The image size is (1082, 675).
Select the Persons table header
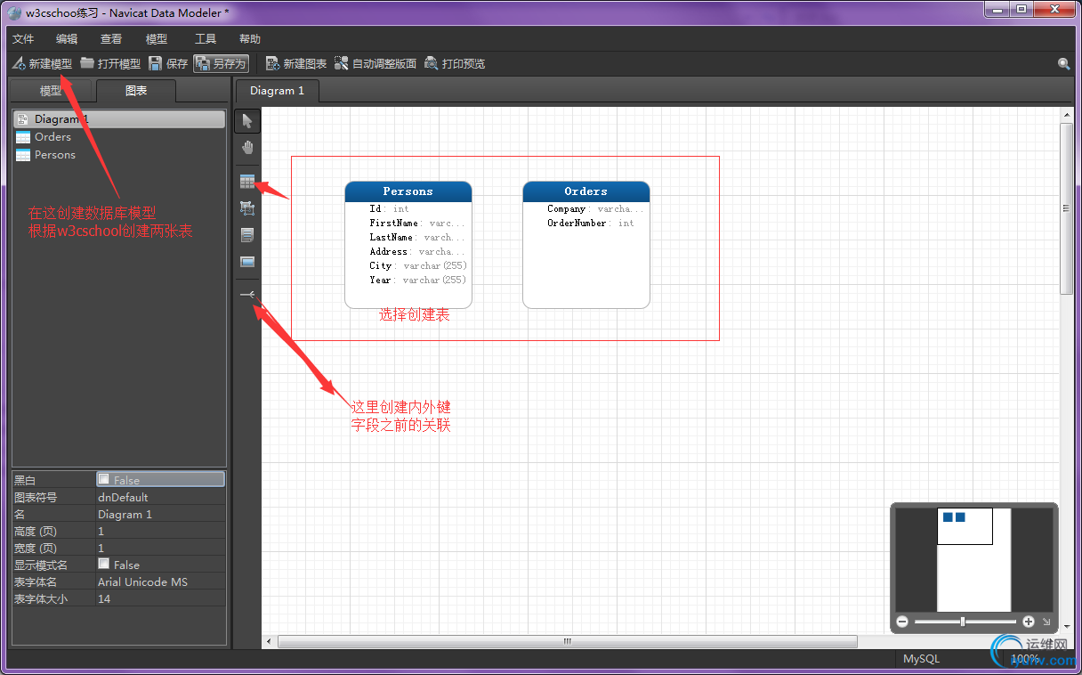(408, 191)
